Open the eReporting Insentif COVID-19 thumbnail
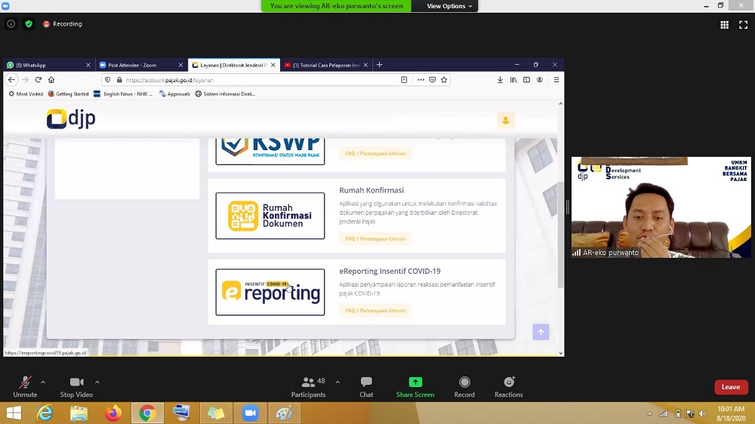 pos(270,292)
